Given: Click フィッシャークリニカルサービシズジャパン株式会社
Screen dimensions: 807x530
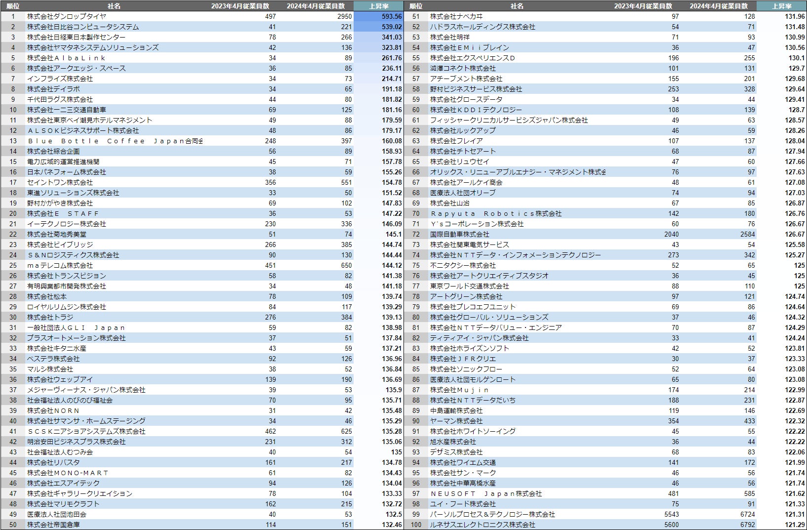Looking at the screenshot, I should (509, 120).
